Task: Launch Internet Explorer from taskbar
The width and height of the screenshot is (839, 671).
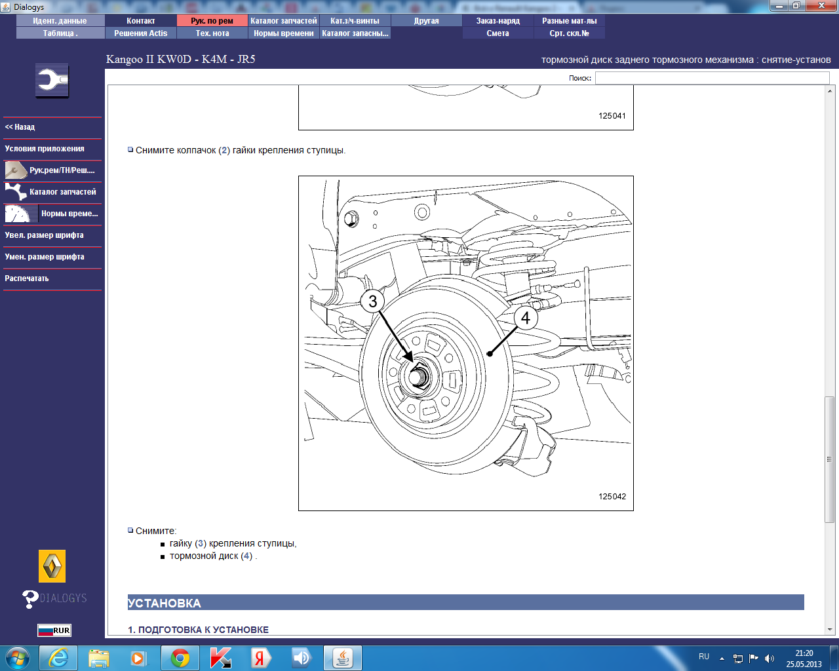Action: (58, 658)
